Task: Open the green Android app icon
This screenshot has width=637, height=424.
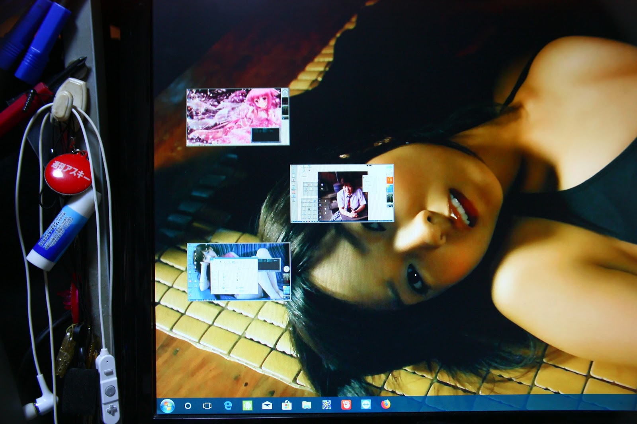Action: click(x=247, y=405)
